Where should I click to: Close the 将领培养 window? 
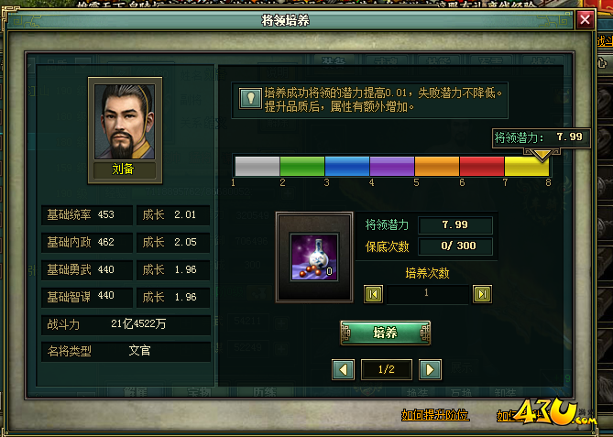(x=585, y=19)
